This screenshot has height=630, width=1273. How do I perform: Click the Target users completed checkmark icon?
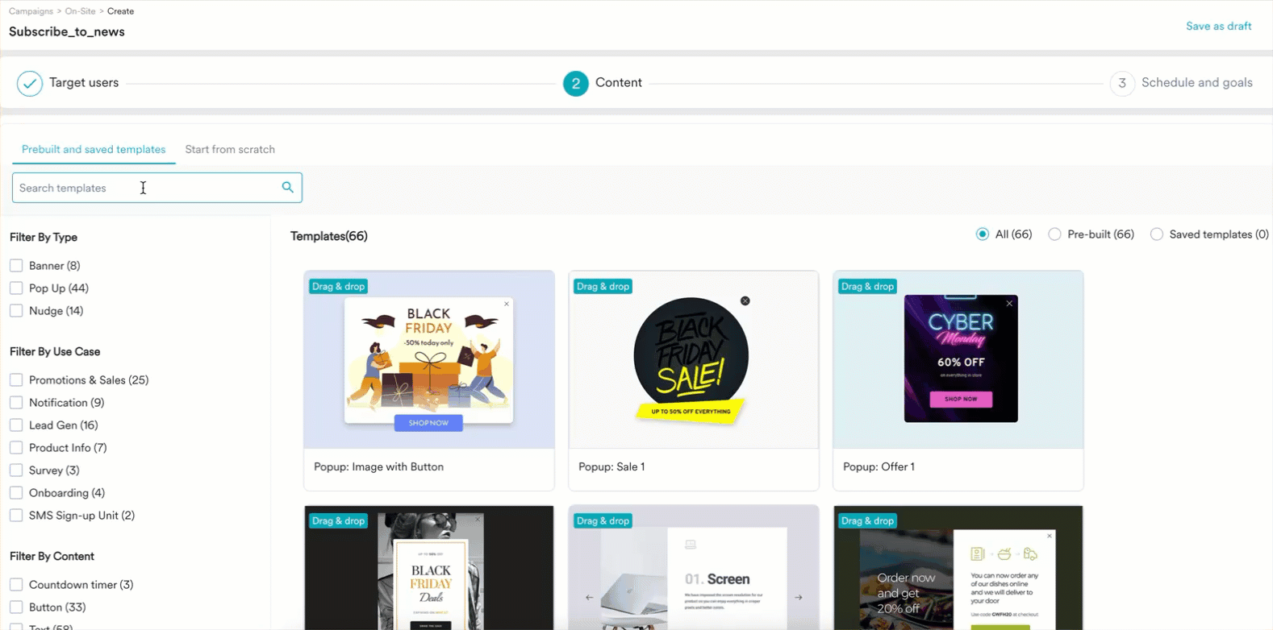click(30, 83)
